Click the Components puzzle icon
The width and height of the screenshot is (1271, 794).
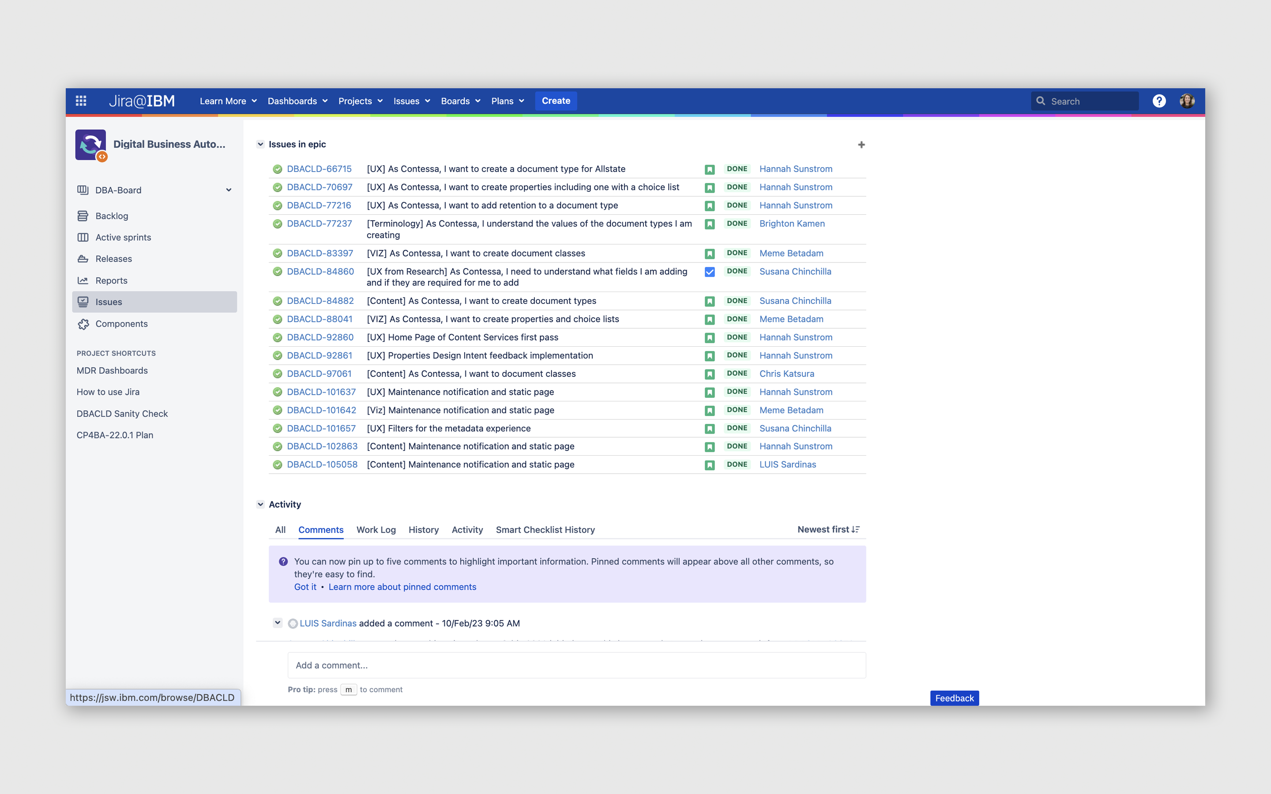(x=83, y=324)
